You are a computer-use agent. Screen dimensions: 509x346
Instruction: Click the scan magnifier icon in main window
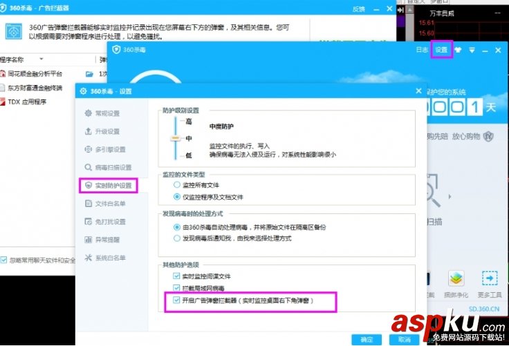433,190
